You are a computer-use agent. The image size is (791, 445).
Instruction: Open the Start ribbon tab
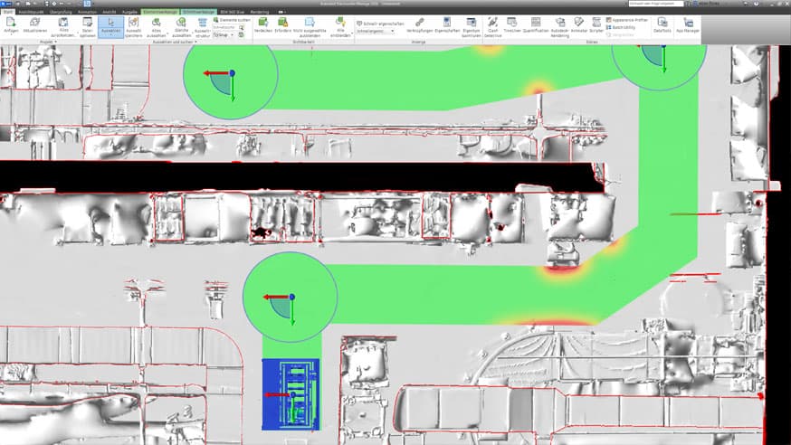click(x=7, y=12)
